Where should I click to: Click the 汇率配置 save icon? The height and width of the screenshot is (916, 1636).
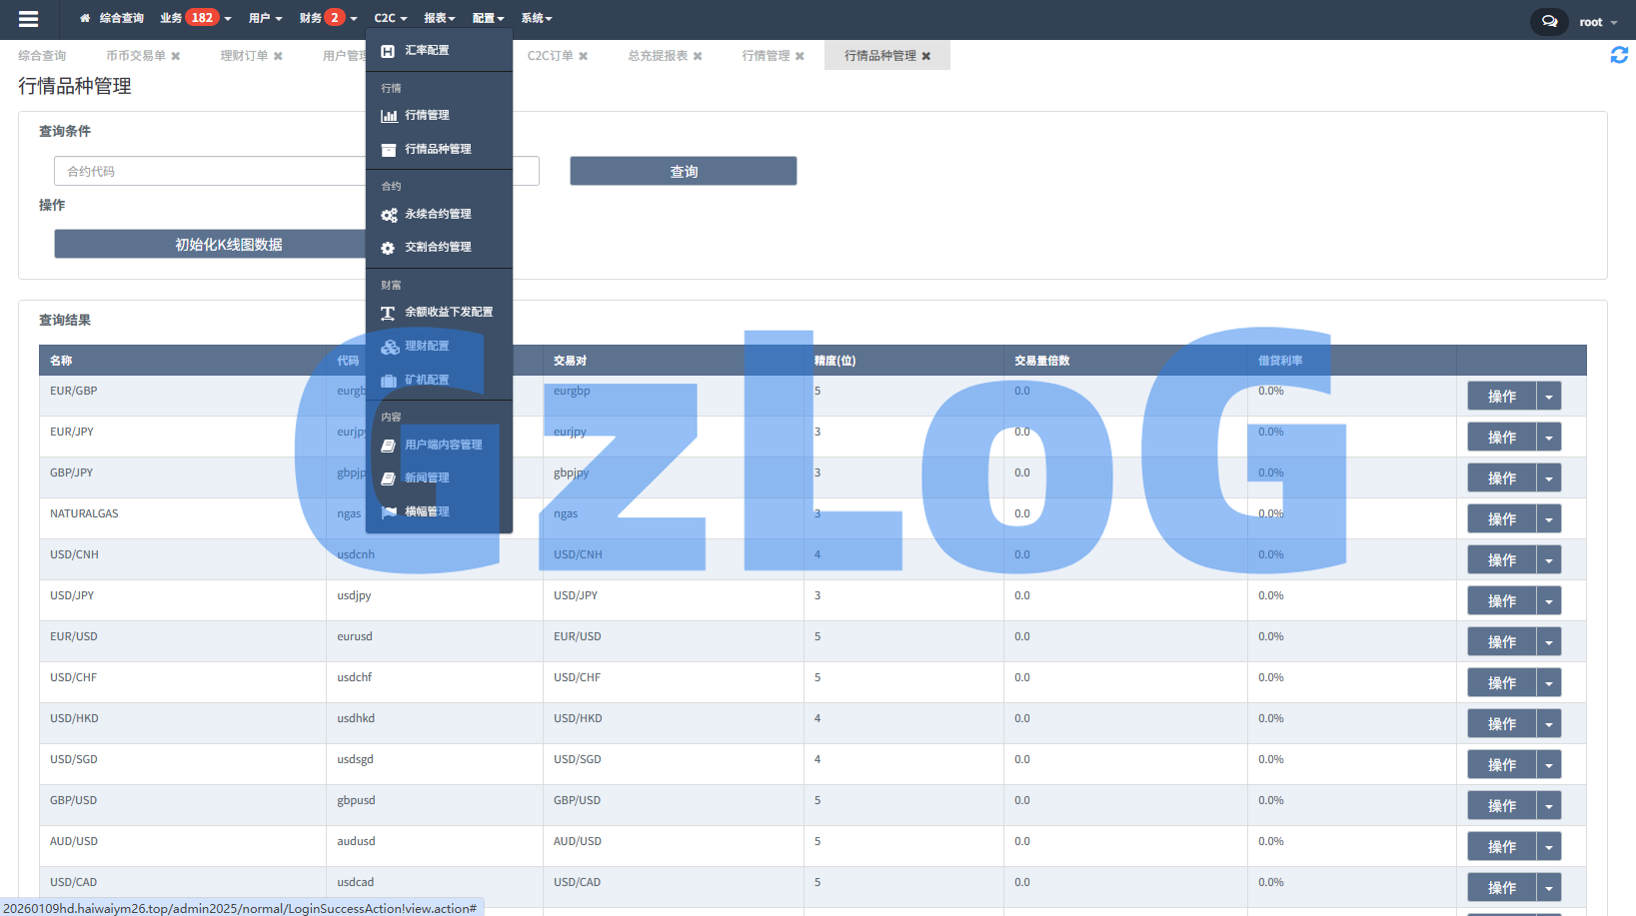388,51
